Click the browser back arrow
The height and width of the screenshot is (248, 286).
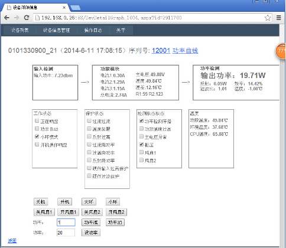tap(6, 18)
